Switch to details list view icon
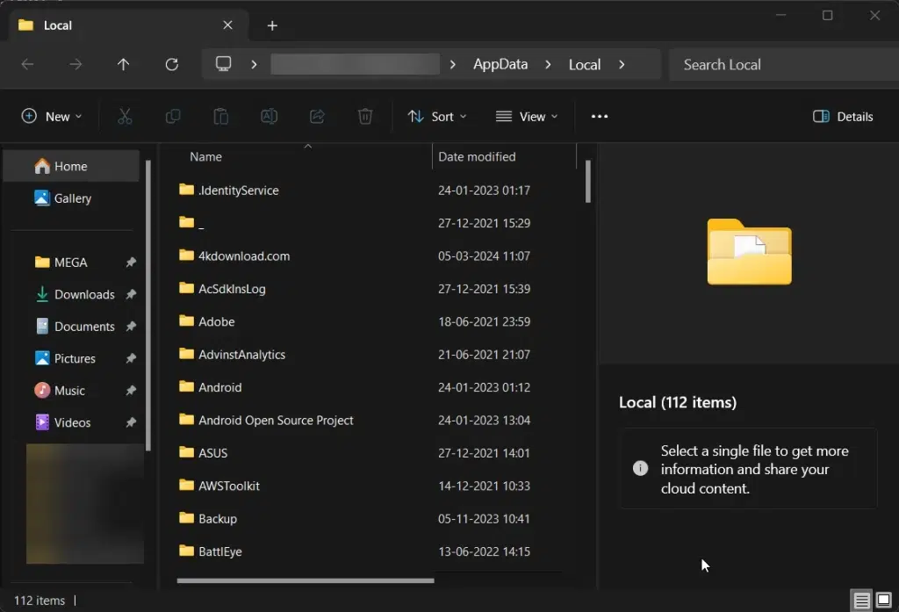The image size is (899, 612). point(861,600)
